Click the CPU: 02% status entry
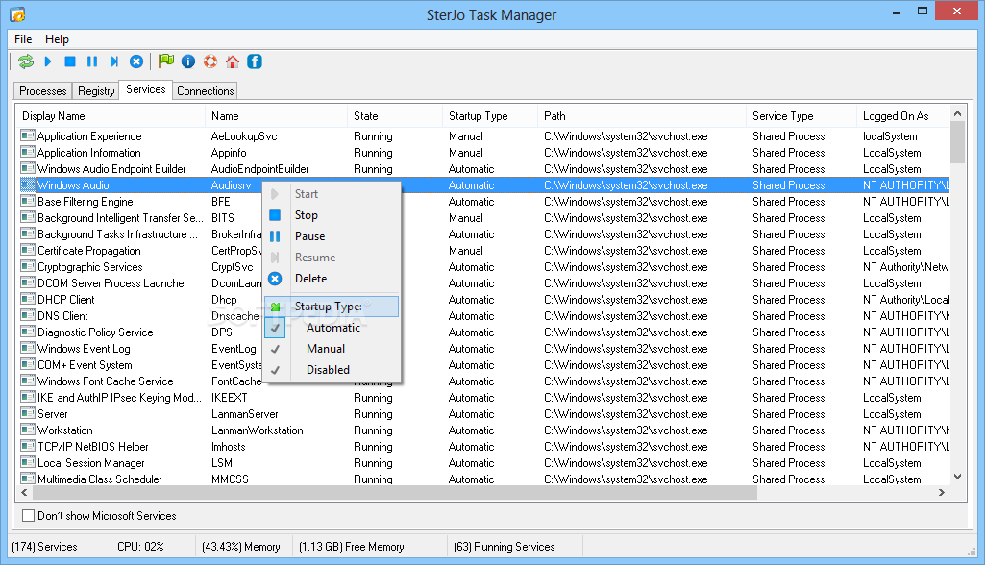Viewport: 985px width, 565px height. 140,546
